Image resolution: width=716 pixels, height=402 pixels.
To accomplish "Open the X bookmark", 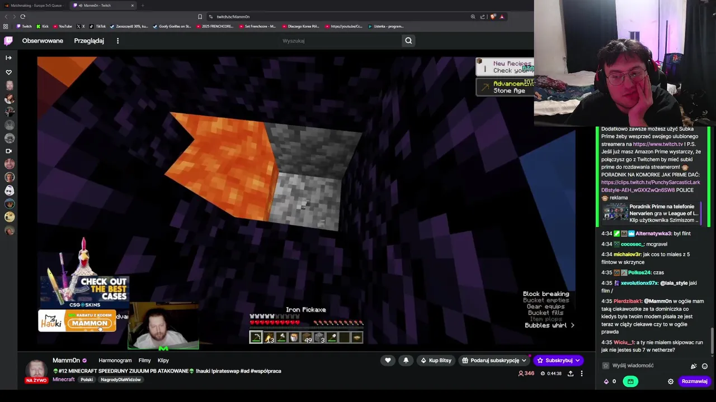I will (x=81, y=26).
